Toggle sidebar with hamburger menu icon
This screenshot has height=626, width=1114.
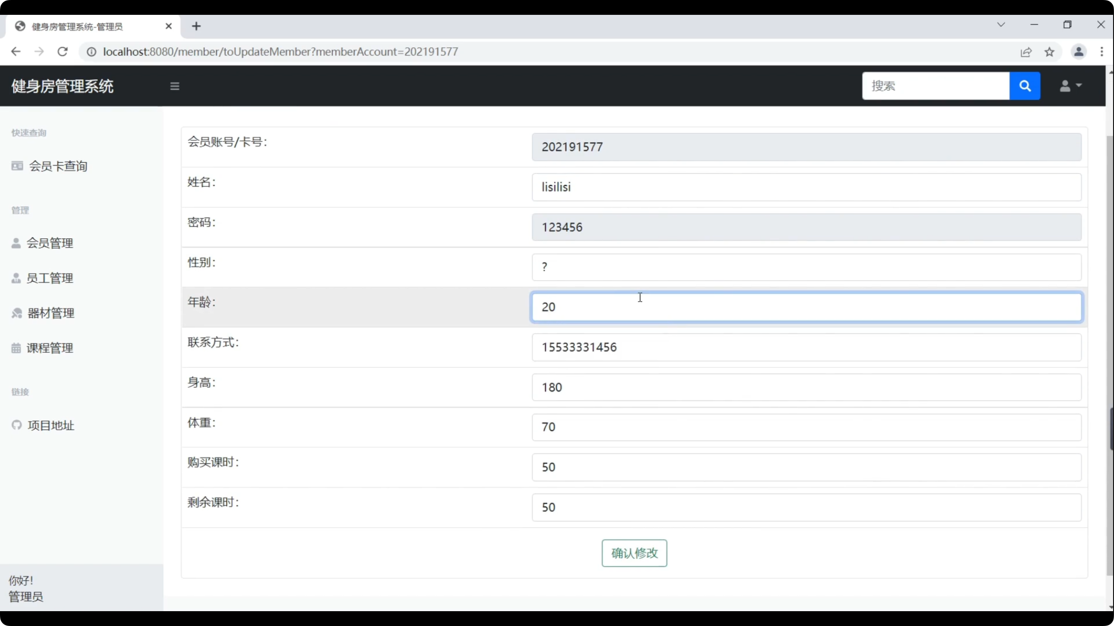[x=175, y=86]
